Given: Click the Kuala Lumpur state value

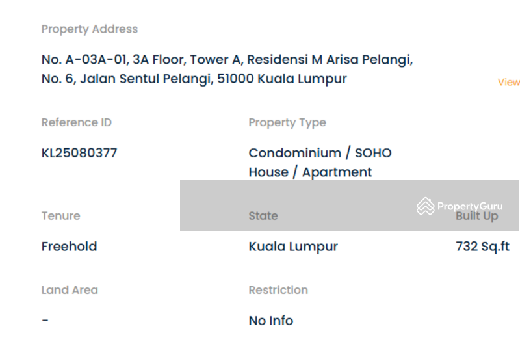Looking at the screenshot, I should [293, 247].
